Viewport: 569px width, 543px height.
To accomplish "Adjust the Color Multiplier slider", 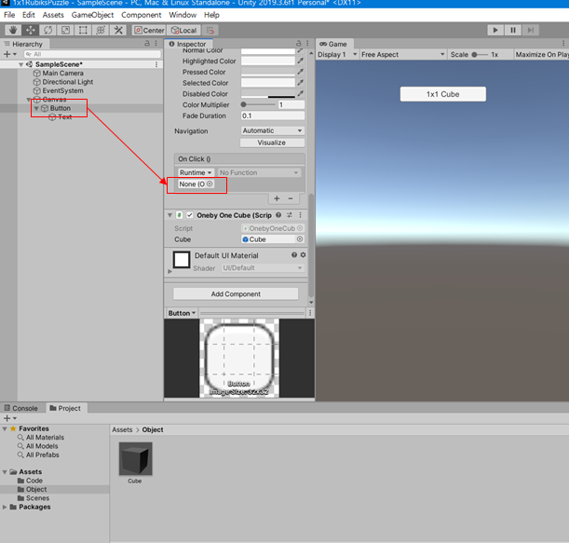I will 258,104.
